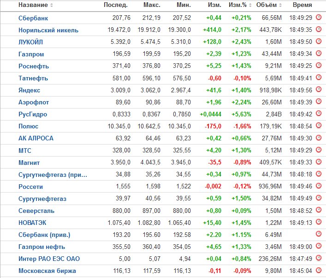Screen dimensions: 326x278
Task: Click the clock icon in Сбербанк (прив.) row
Action: click(319, 234)
